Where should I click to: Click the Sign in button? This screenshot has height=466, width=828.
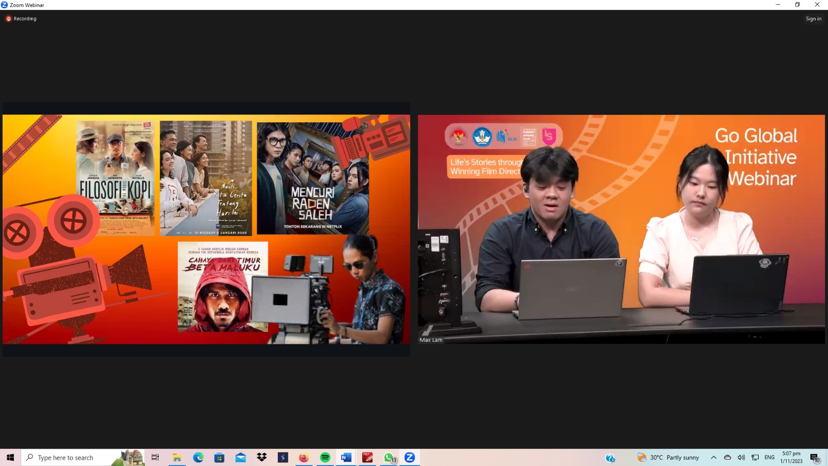pyautogui.click(x=813, y=19)
